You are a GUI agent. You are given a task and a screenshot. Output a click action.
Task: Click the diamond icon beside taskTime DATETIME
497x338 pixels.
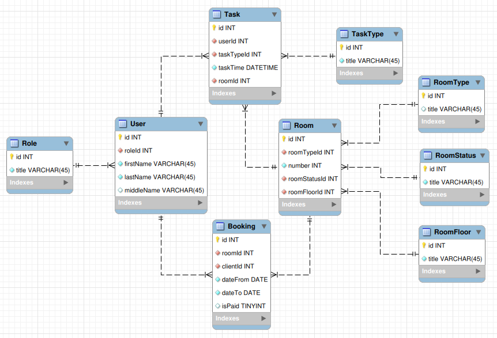[x=214, y=67]
